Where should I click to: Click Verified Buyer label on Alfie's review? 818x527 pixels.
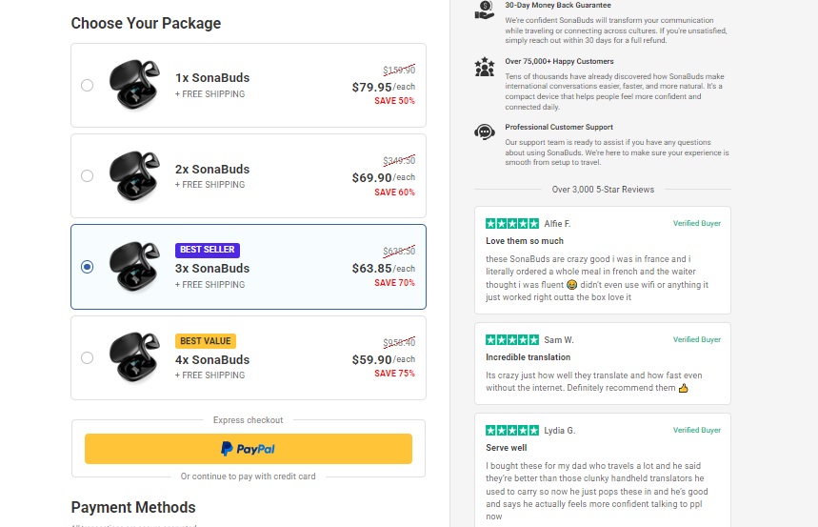[x=697, y=224]
